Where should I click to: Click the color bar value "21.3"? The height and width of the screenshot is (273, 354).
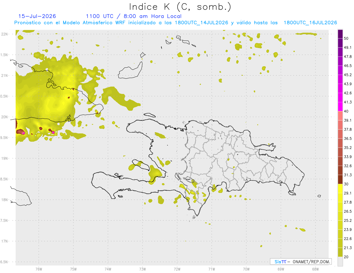pyautogui.click(x=348, y=247)
